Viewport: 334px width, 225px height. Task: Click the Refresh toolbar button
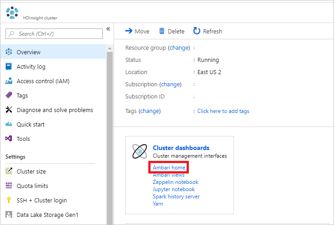207,31
